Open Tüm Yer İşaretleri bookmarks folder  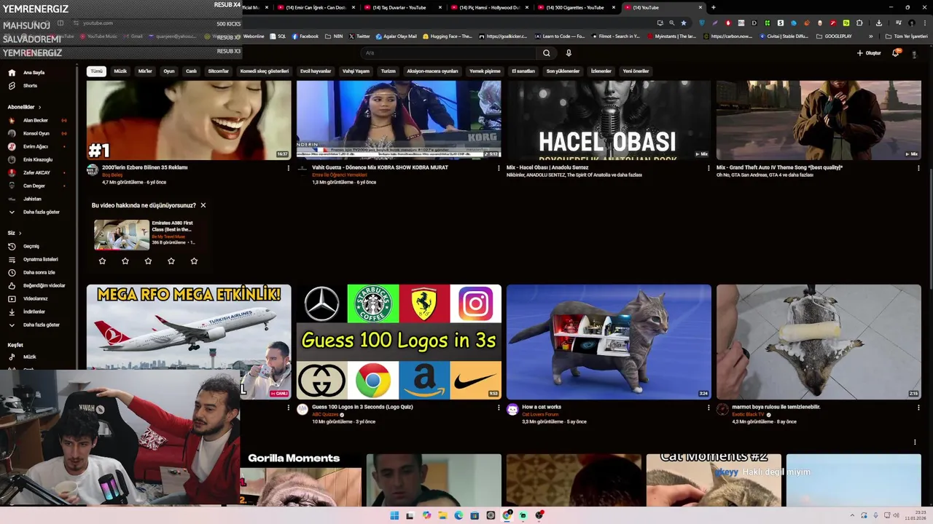[x=907, y=36]
